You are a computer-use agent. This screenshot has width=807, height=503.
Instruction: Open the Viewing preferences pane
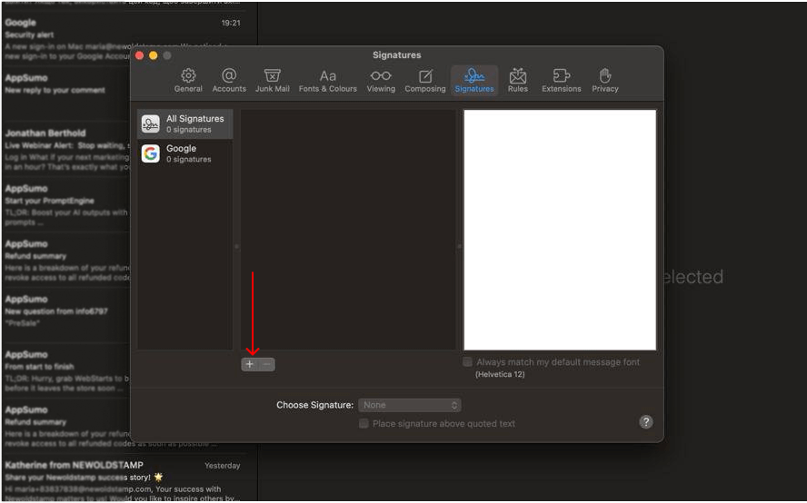381,81
